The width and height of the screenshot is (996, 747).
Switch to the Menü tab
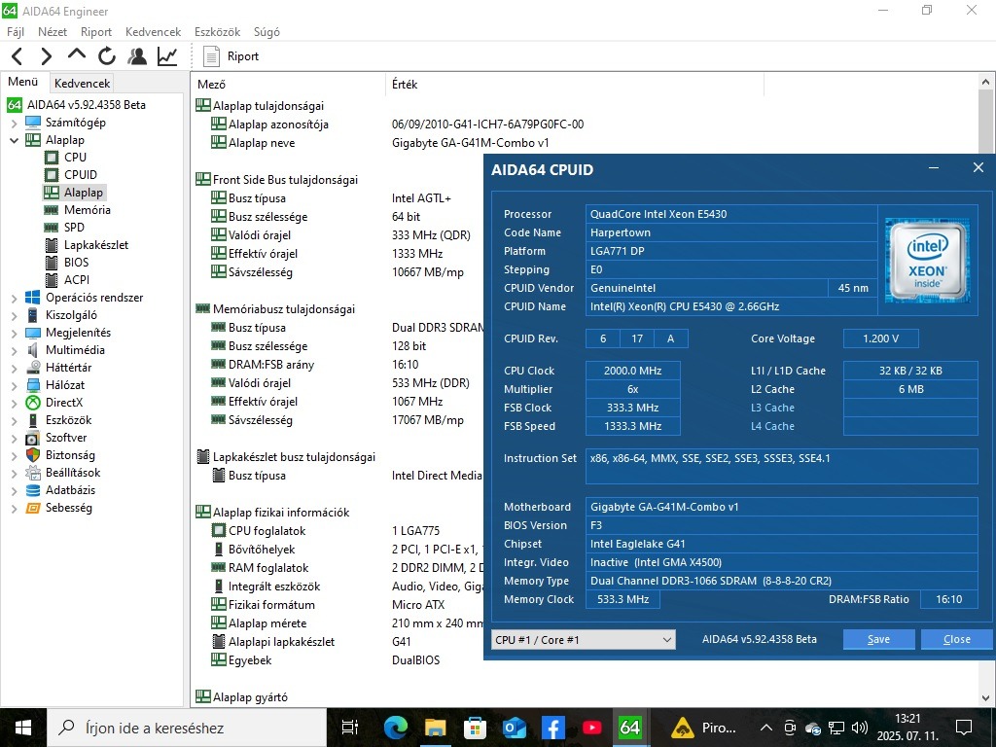(x=23, y=82)
